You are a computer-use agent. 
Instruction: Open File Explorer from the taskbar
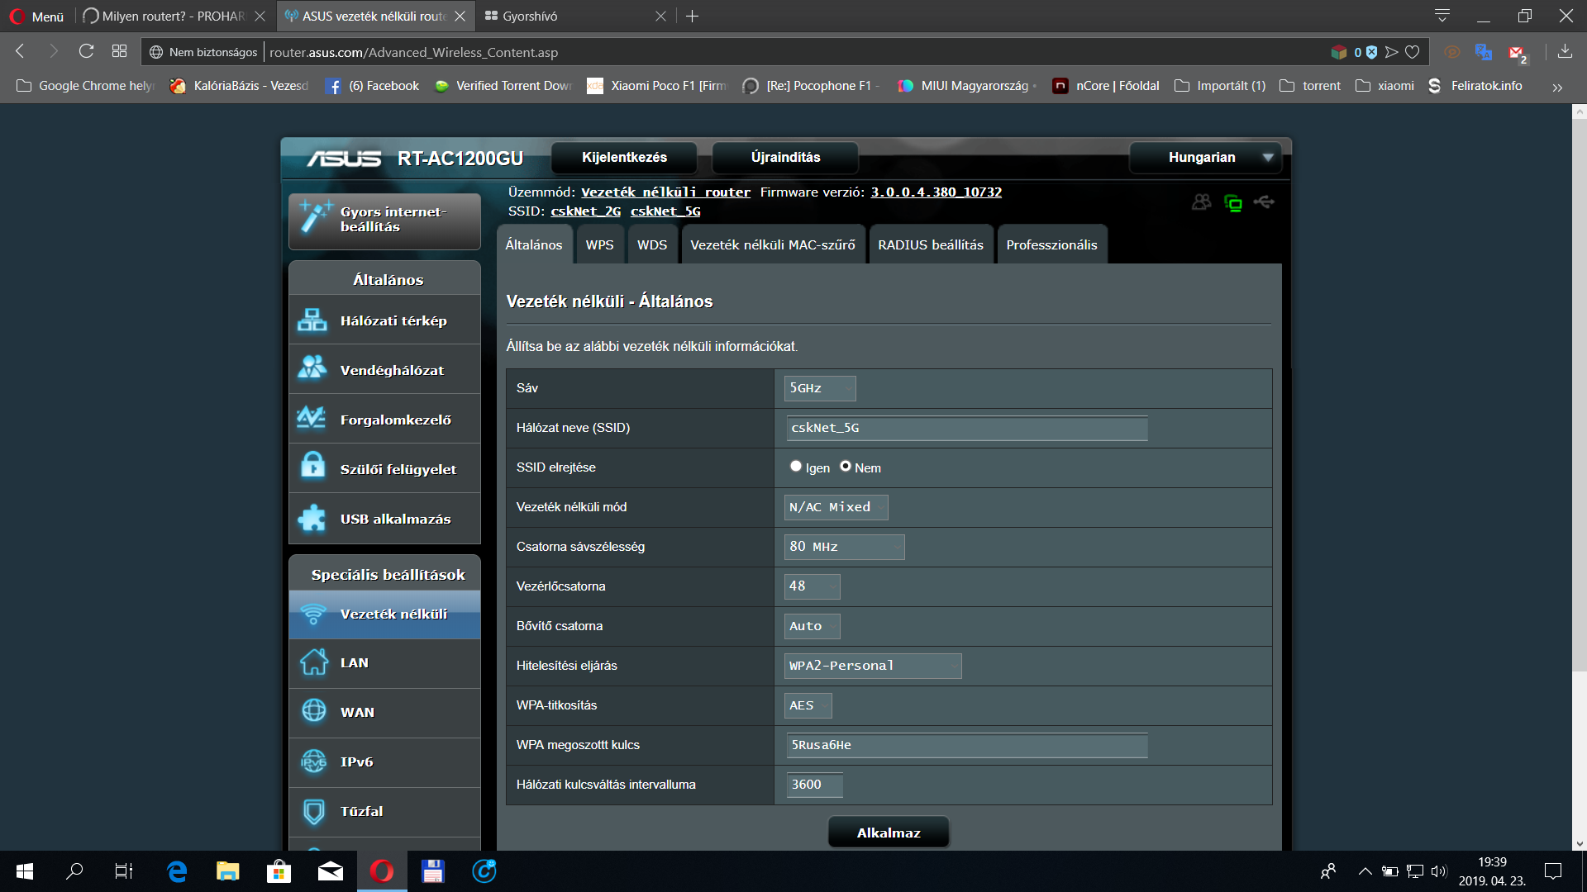pyautogui.click(x=227, y=871)
